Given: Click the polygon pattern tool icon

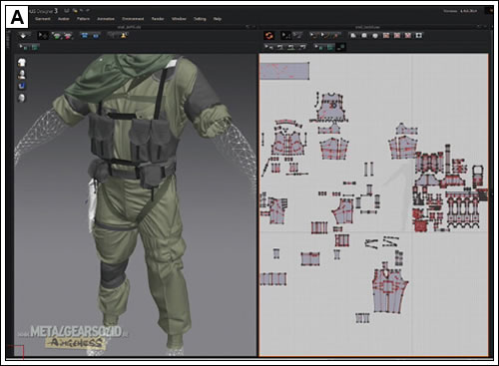Looking at the screenshot, I should click(x=353, y=35).
